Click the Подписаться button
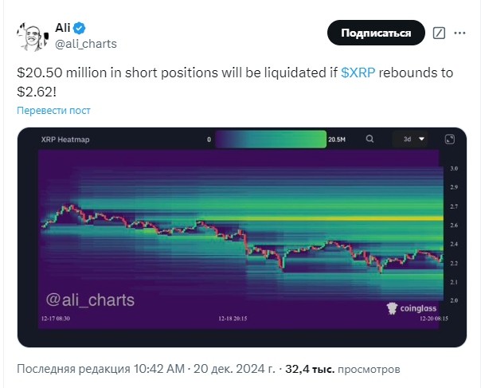This screenshot has height=388, width=481. pos(376,33)
